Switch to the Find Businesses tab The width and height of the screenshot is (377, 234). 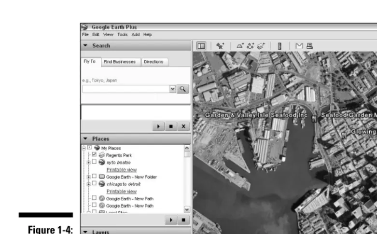120,62
